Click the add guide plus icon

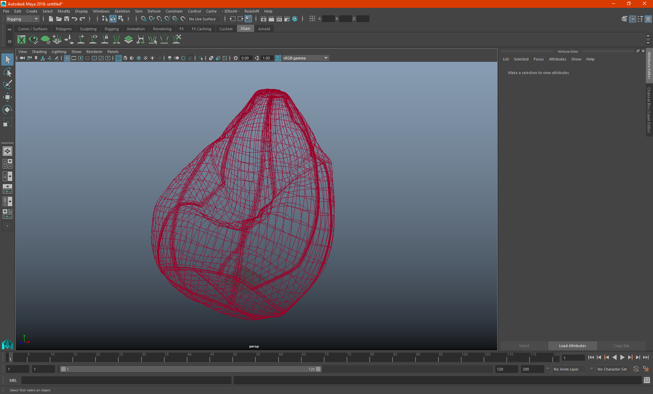click(x=81, y=40)
